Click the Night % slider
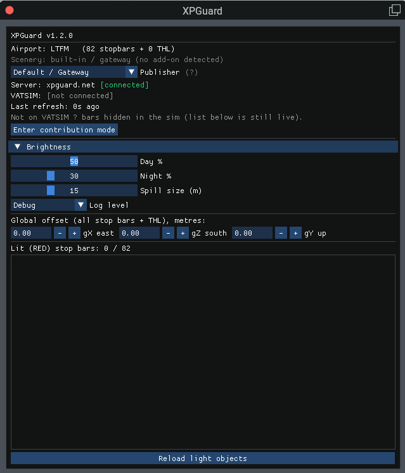 pyautogui.click(x=74, y=176)
